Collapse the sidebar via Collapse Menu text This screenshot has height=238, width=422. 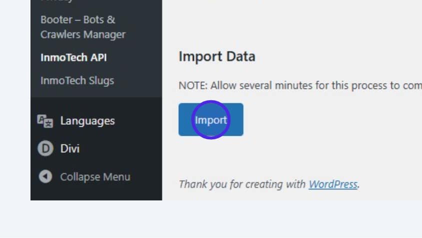[x=95, y=177]
